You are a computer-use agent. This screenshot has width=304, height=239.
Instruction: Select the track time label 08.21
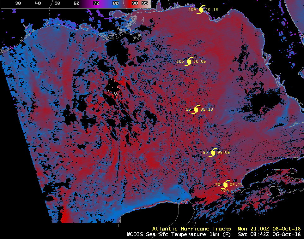pyautogui.click(x=236, y=185)
